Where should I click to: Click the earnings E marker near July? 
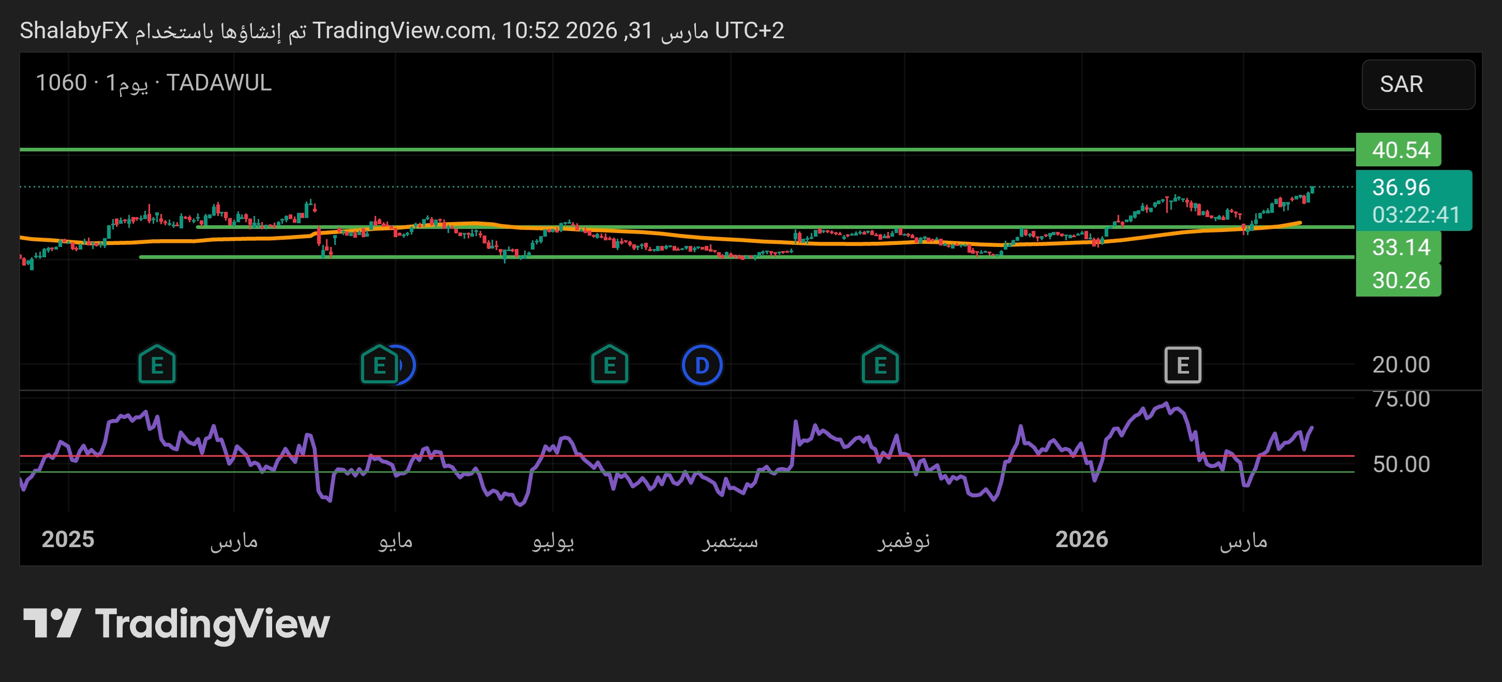pyautogui.click(x=609, y=365)
